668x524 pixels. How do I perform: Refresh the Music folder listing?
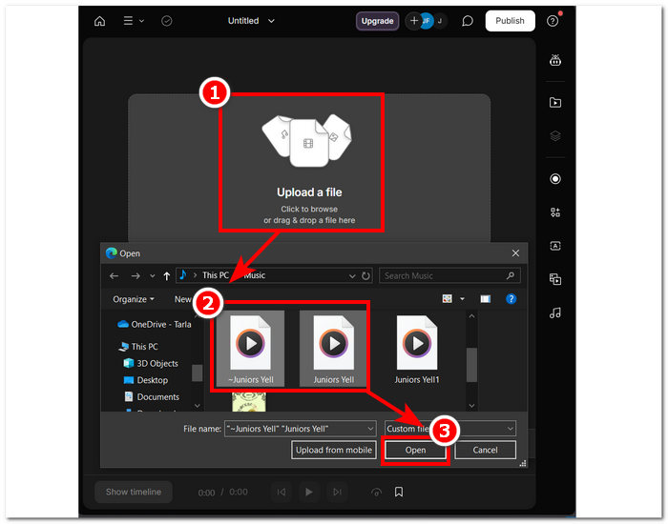coord(365,276)
